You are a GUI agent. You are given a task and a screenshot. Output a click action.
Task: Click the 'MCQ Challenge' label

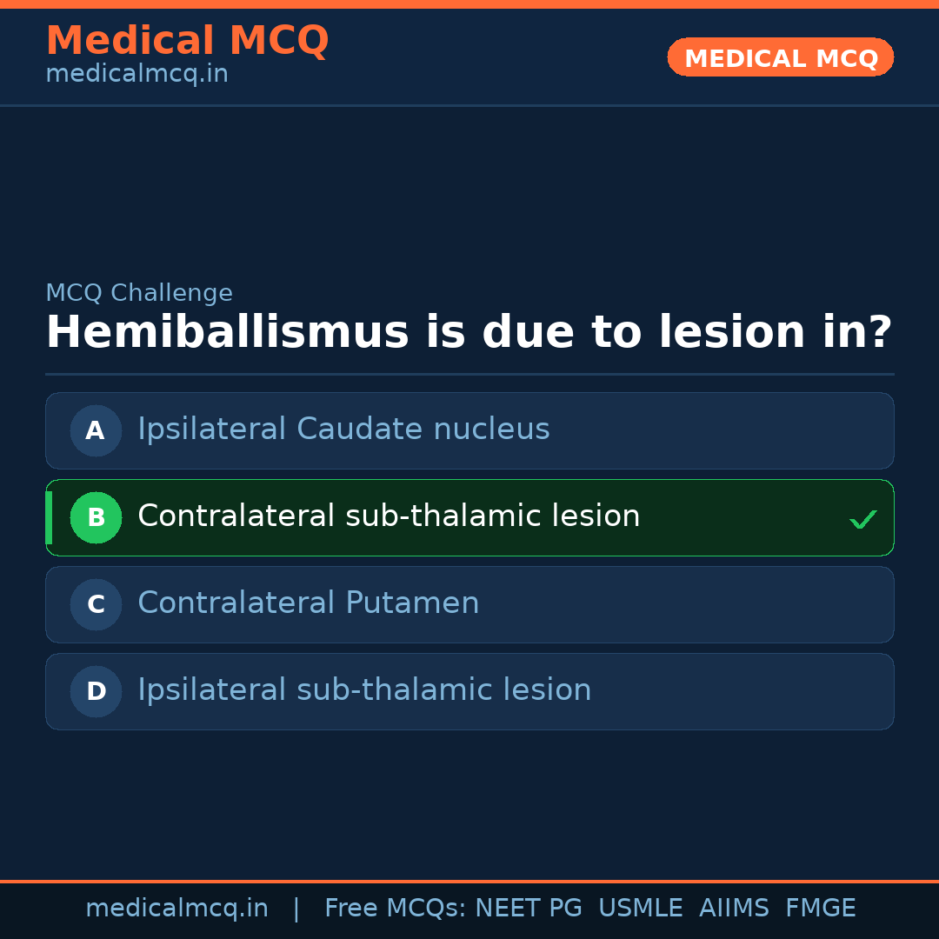click(139, 294)
